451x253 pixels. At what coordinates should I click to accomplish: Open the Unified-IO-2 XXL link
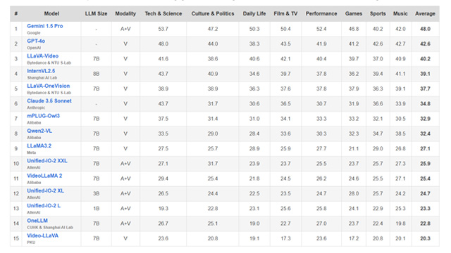pos(47,161)
